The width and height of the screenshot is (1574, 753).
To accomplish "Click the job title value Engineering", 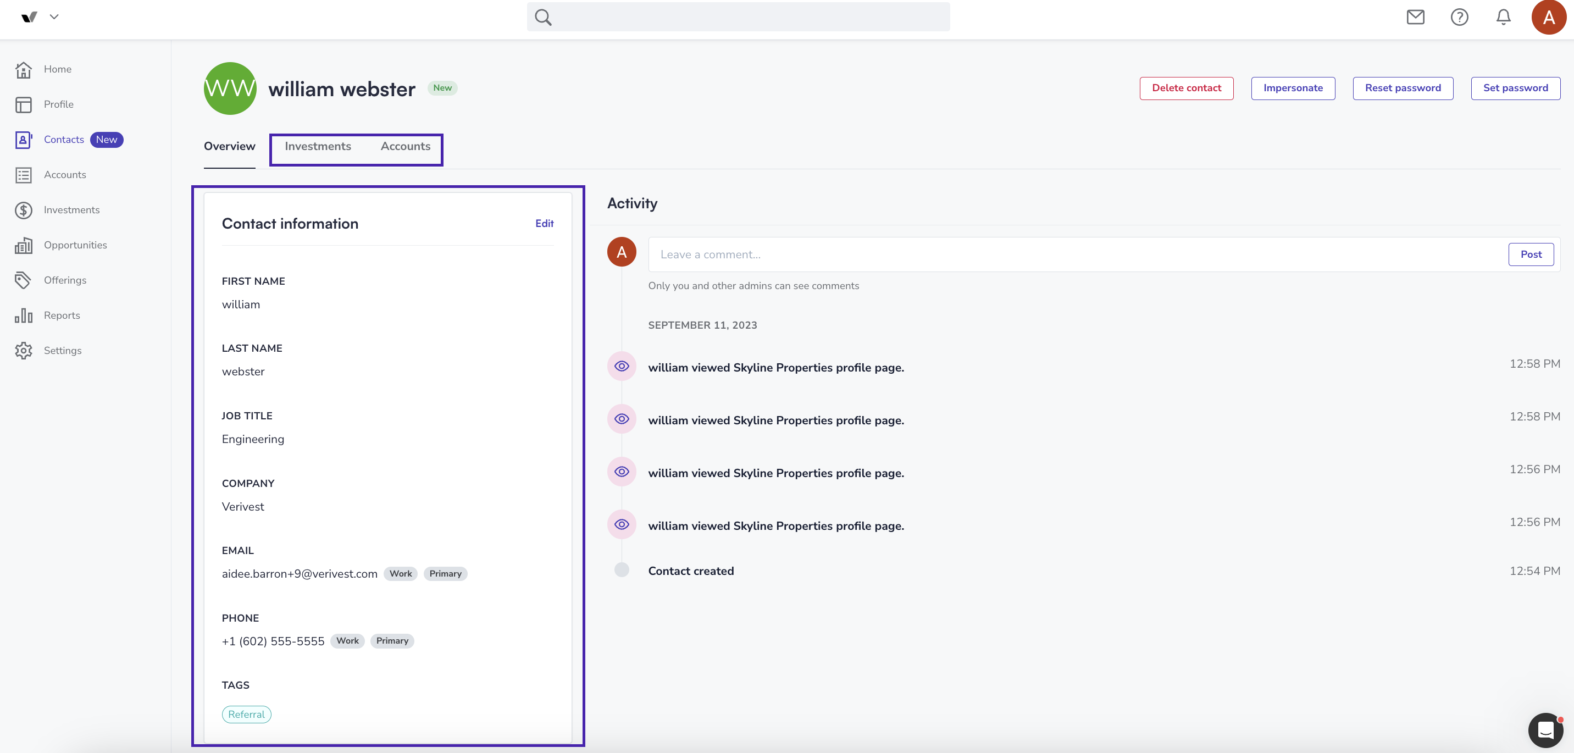I will tap(253, 439).
